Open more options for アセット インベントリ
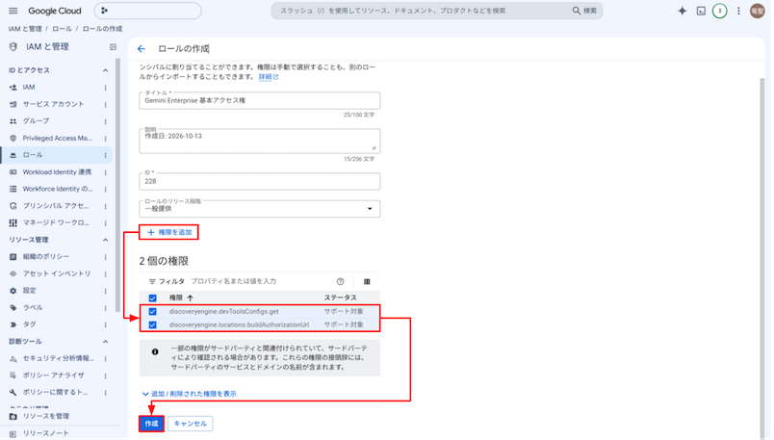The width and height of the screenshot is (774, 440). click(105, 273)
